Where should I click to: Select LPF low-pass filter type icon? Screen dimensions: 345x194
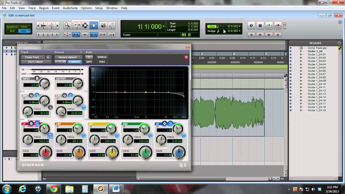point(70,95)
